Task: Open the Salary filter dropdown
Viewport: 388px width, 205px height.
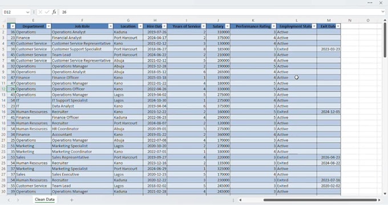Action: click(228, 26)
